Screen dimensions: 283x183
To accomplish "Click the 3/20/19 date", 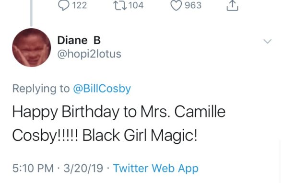I will coord(83,168).
